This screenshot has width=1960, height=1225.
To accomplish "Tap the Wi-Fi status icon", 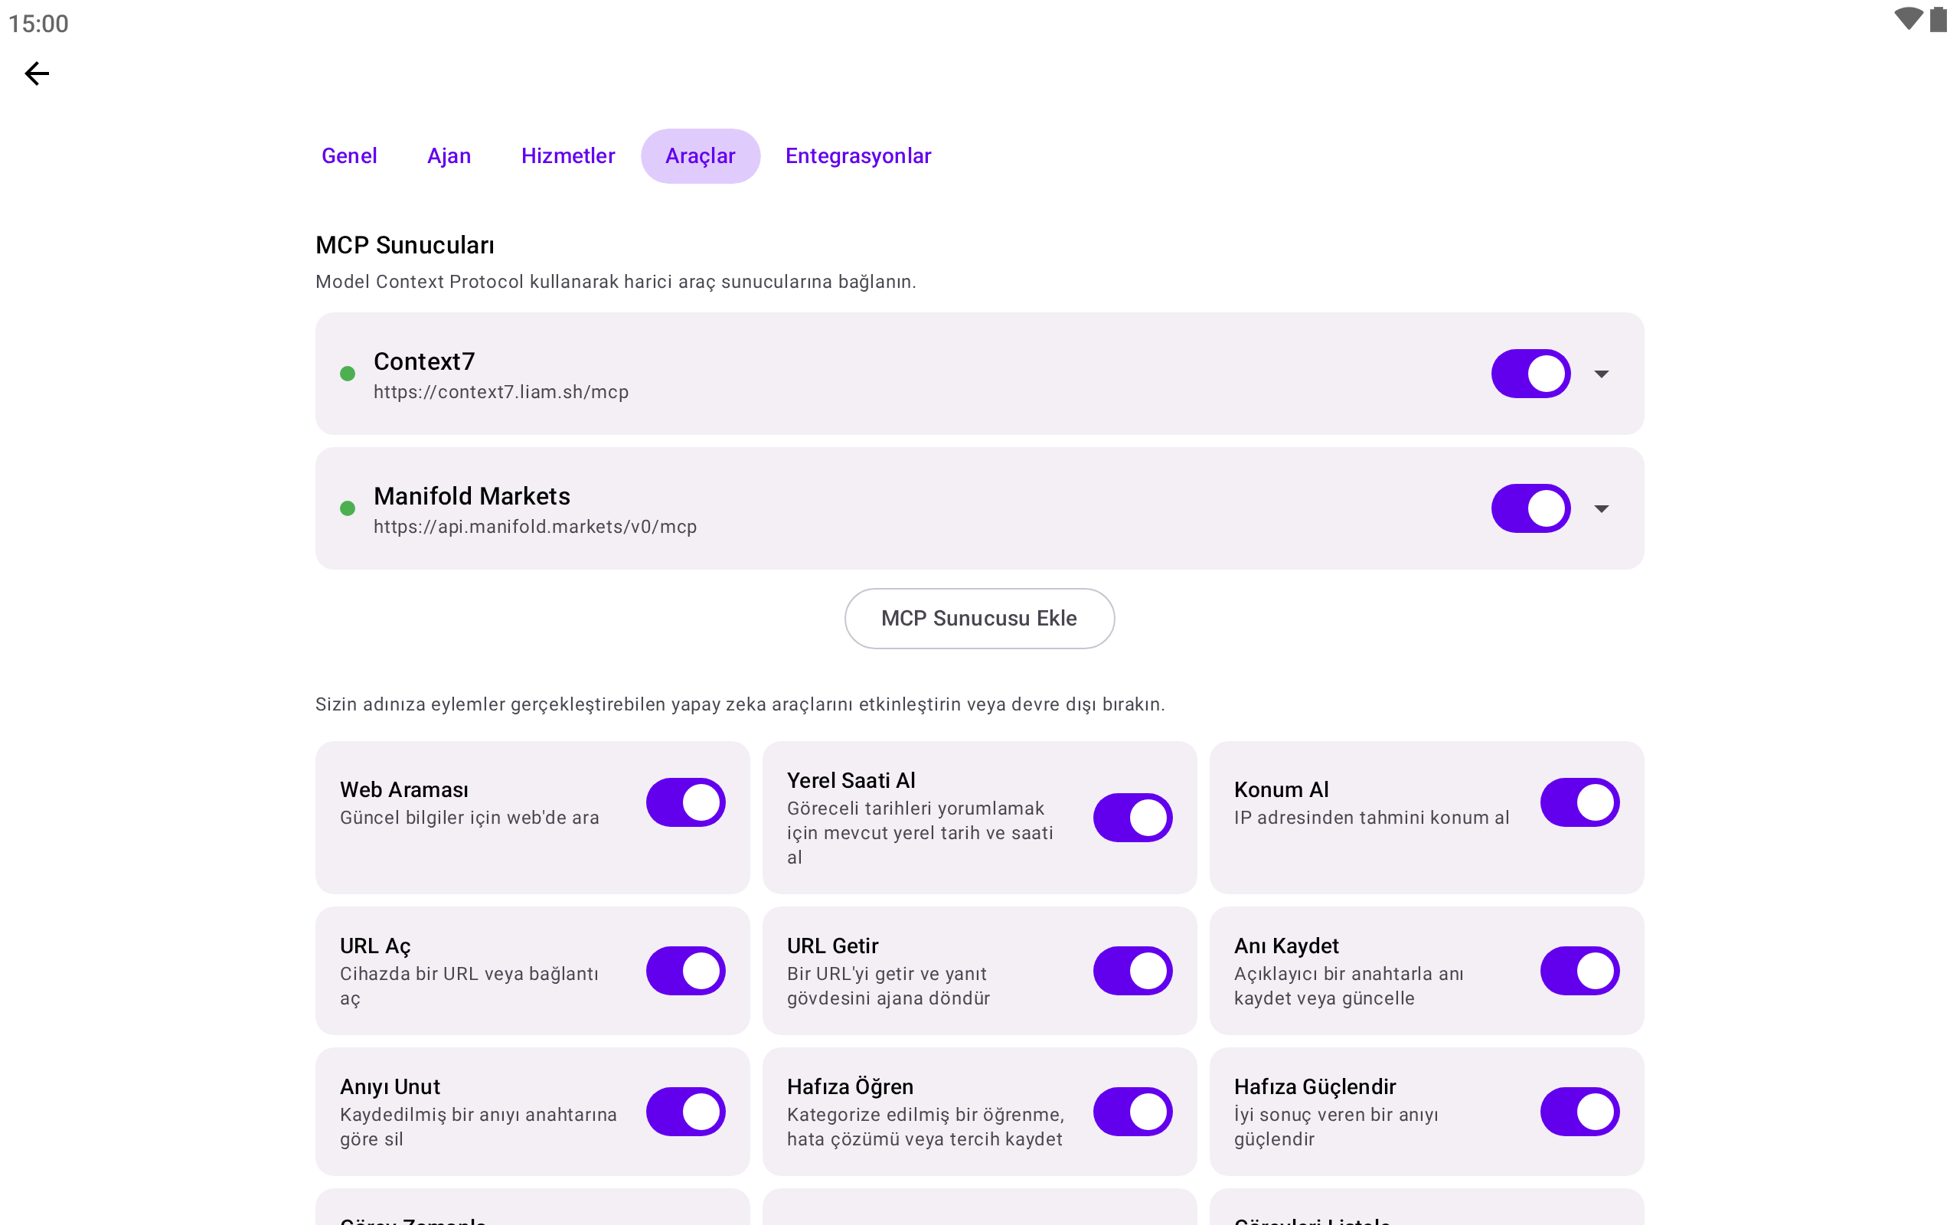I will click(x=1907, y=19).
